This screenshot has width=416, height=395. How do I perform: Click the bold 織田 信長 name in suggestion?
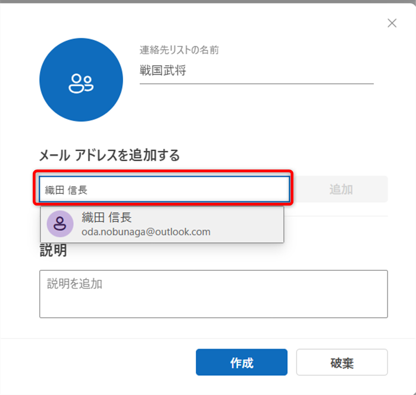coord(106,217)
